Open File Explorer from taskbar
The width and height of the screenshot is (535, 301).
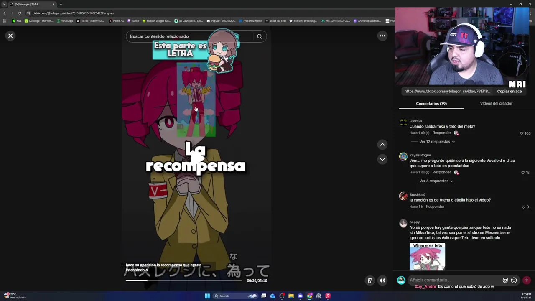[x=291, y=296]
